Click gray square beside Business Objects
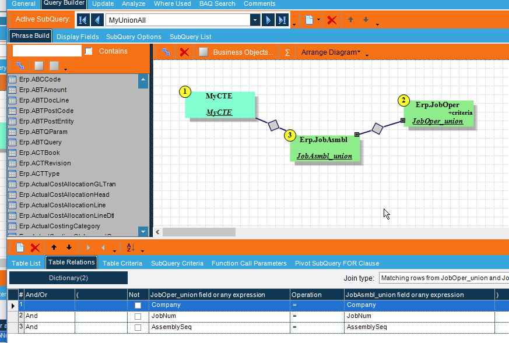Viewport: 509px width, 343px height. coord(203,52)
